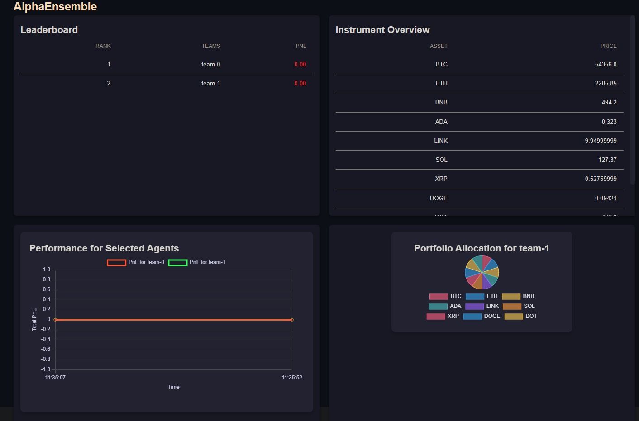This screenshot has width=639, height=421.
Task: Click the DOGE price 0.09421
Action: point(606,199)
